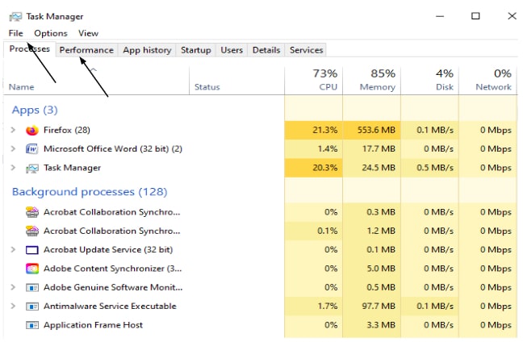Click the Task Manager title bar icon
The height and width of the screenshot is (342, 523).
[15, 17]
